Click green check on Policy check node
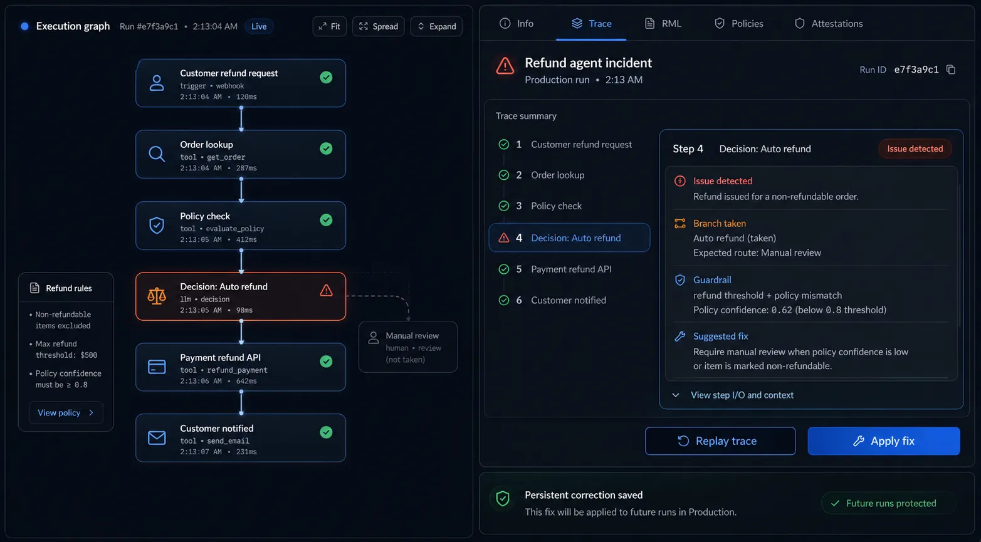 click(326, 220)
